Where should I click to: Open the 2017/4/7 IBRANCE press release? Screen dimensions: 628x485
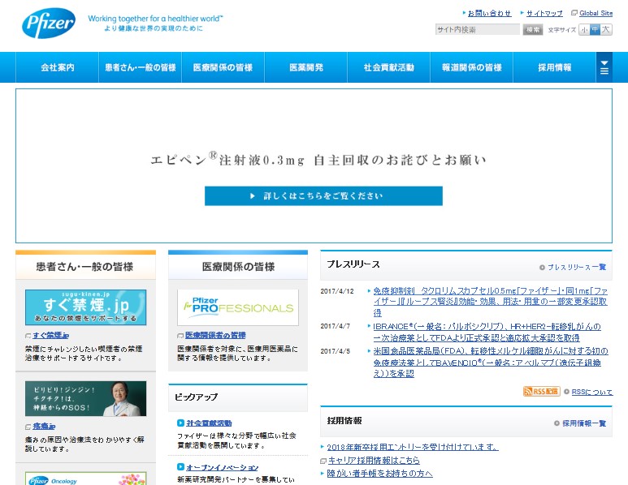pyautogui.click(x=487, y=332)
